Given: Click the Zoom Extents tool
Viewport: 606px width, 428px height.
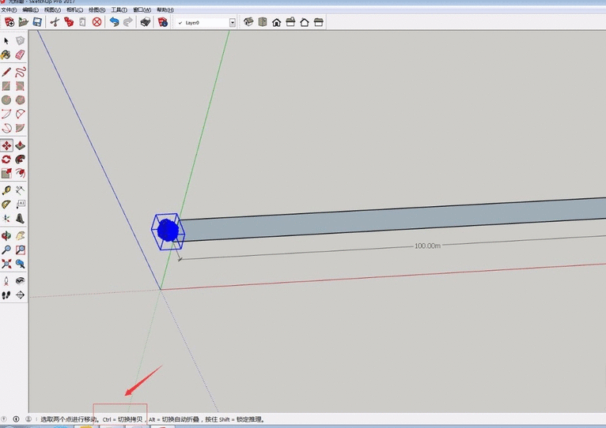Looking at the screenshot, I should click(x=6, y=264).
